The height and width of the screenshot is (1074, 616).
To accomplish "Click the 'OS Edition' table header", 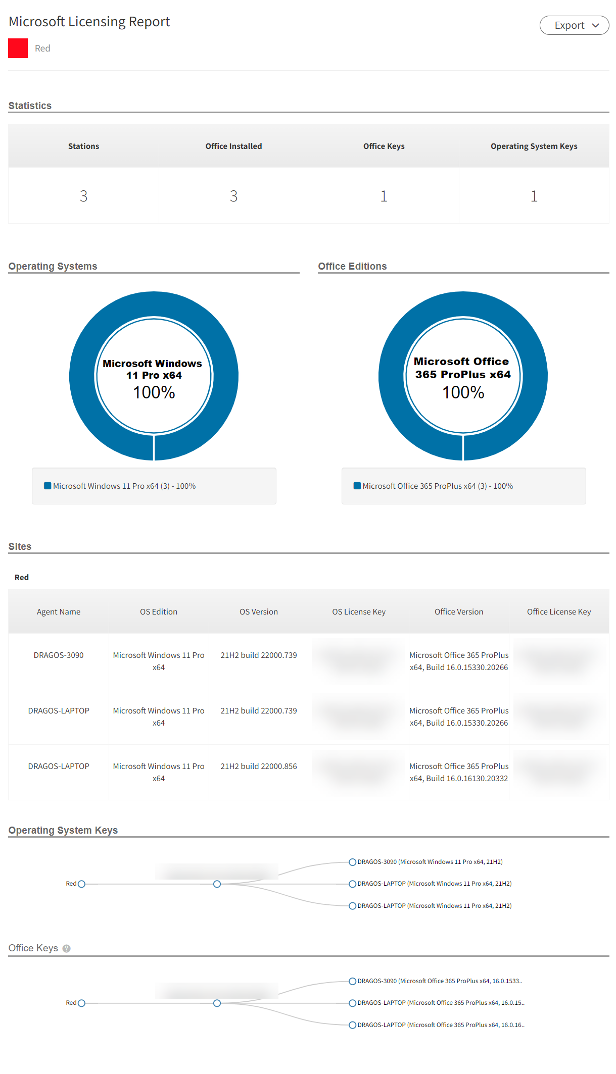I will click(159, 611).
